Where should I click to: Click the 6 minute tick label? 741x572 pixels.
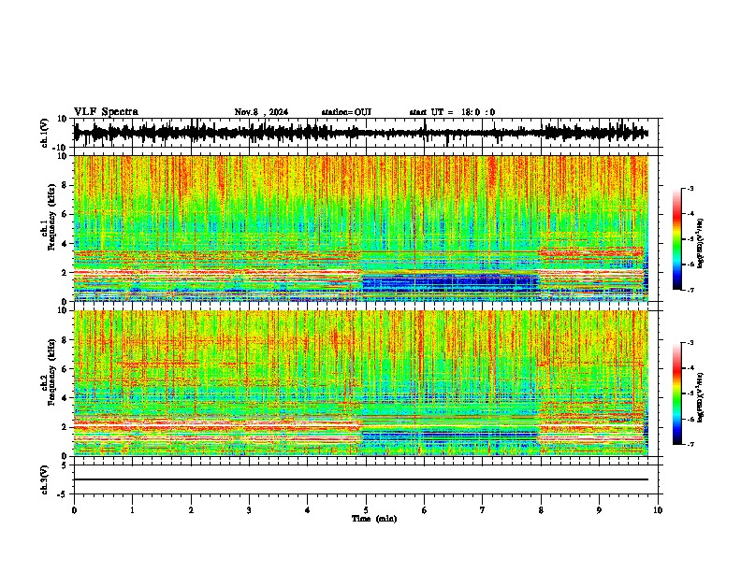(425, 510)
